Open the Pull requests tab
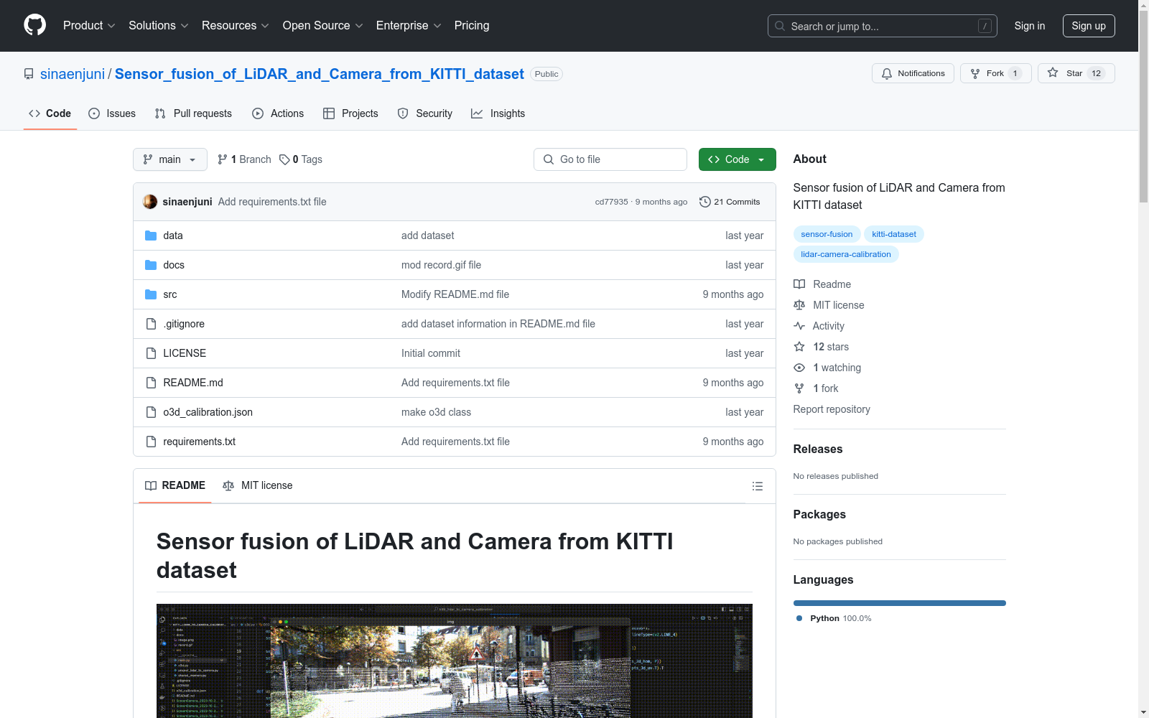The height and width of the screenshot is (718, 1149). (x=193, y=113)
